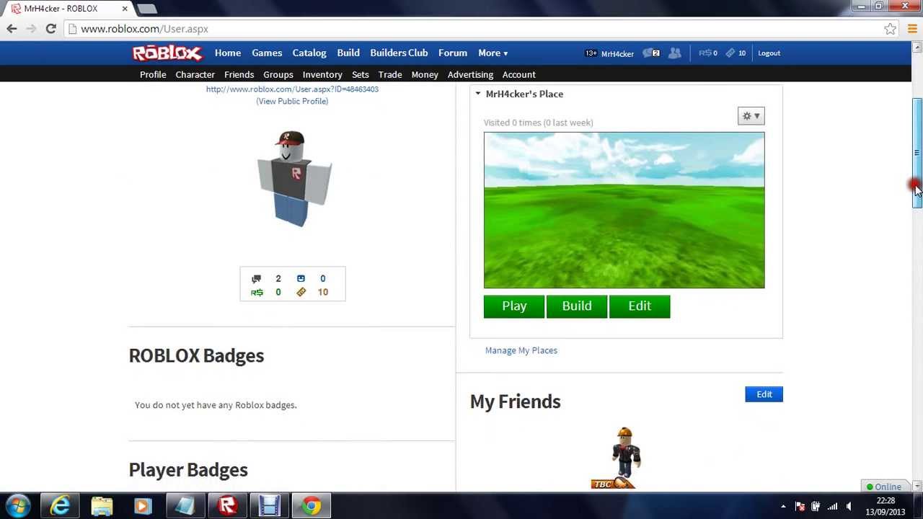
Task: Open the Home menu item
Action: [x=228, y=53]
